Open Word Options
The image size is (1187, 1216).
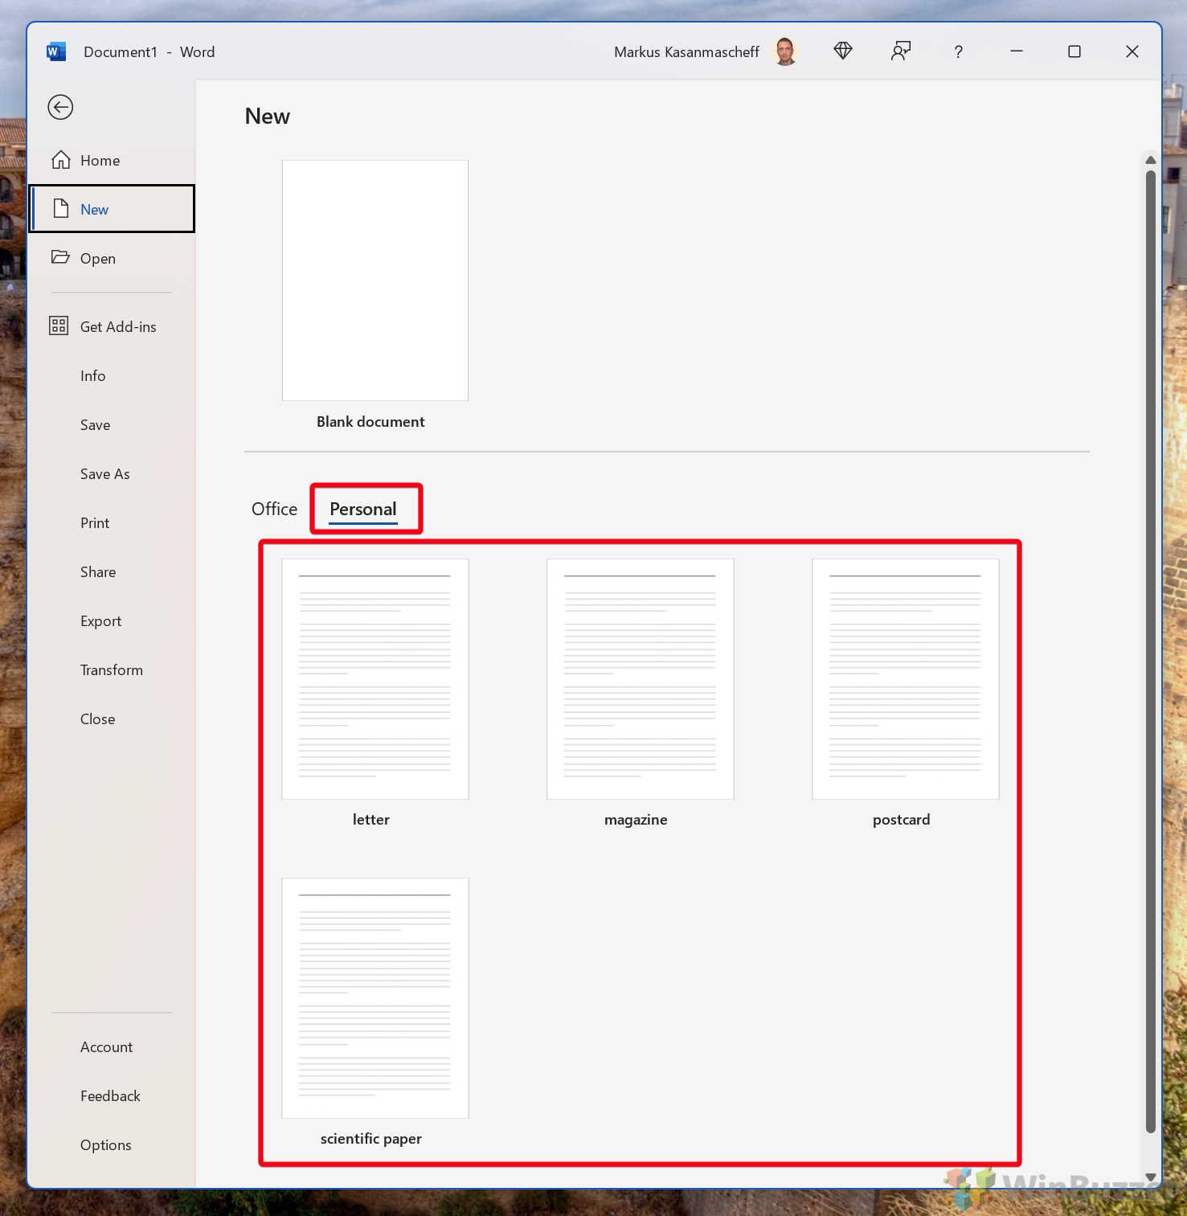click(105, 1144)
